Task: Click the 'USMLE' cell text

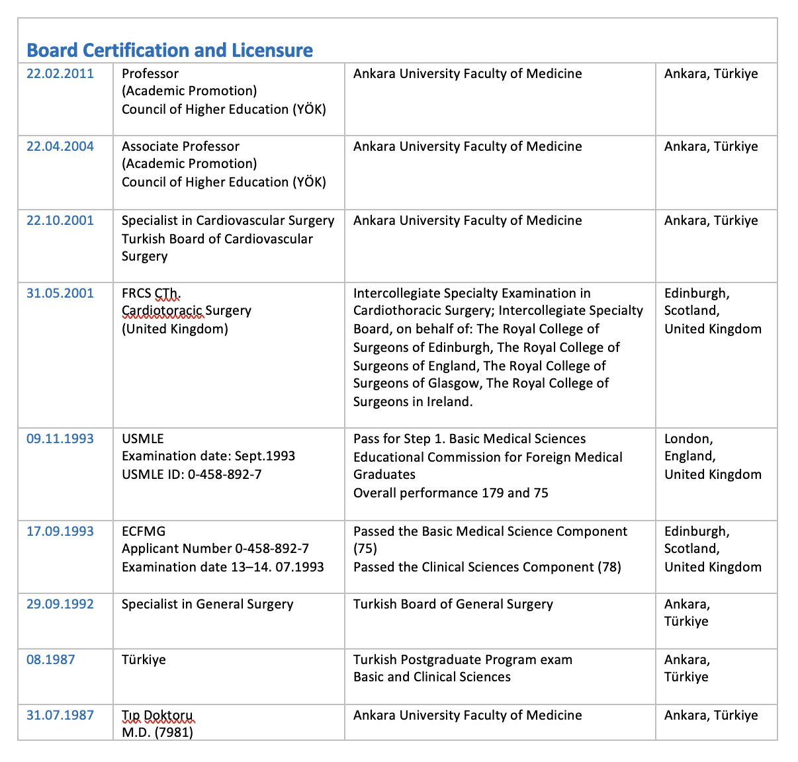Action: point(143,439)
